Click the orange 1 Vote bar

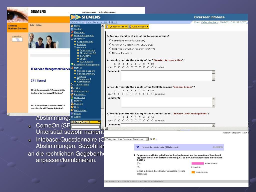[193, 172]
